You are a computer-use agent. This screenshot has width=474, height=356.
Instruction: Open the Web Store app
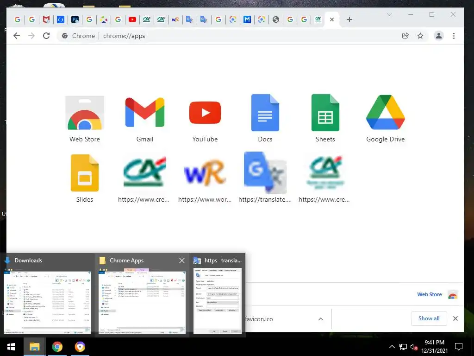coord(85,119)
